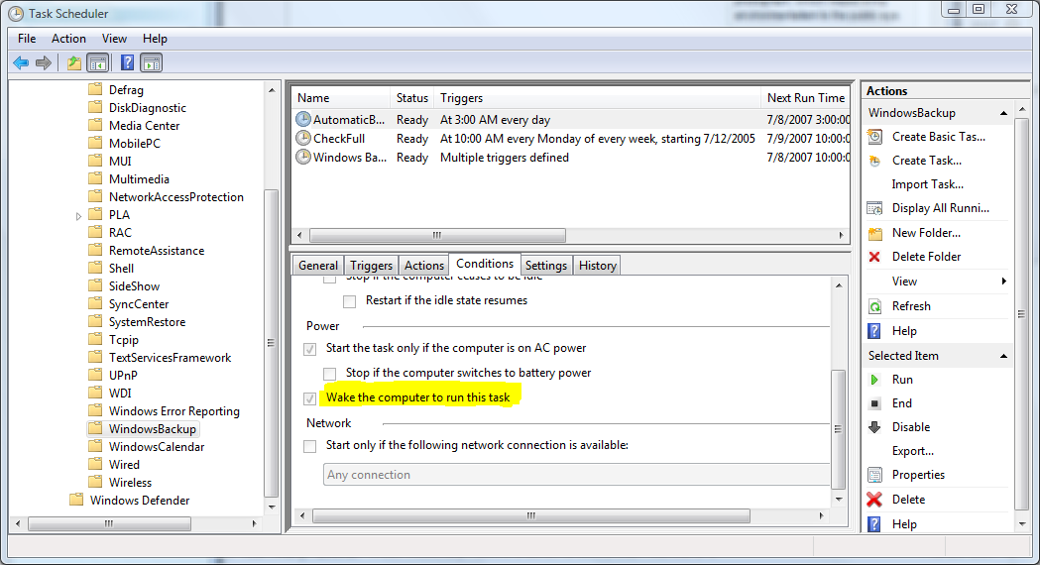Open the Action menu

point(68,39)
